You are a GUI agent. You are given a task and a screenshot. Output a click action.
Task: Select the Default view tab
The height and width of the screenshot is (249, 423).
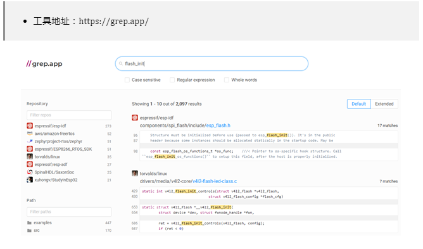point(359,104)
